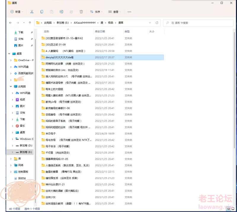Click the search box 在 漫画 中搜索
Viewport: 237px width, 212px height.
pos(198,23)
